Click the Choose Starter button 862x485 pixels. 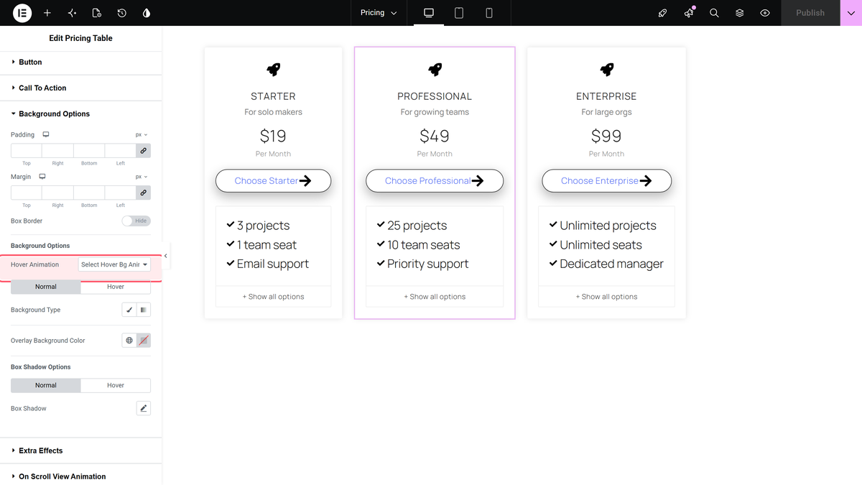274,181
